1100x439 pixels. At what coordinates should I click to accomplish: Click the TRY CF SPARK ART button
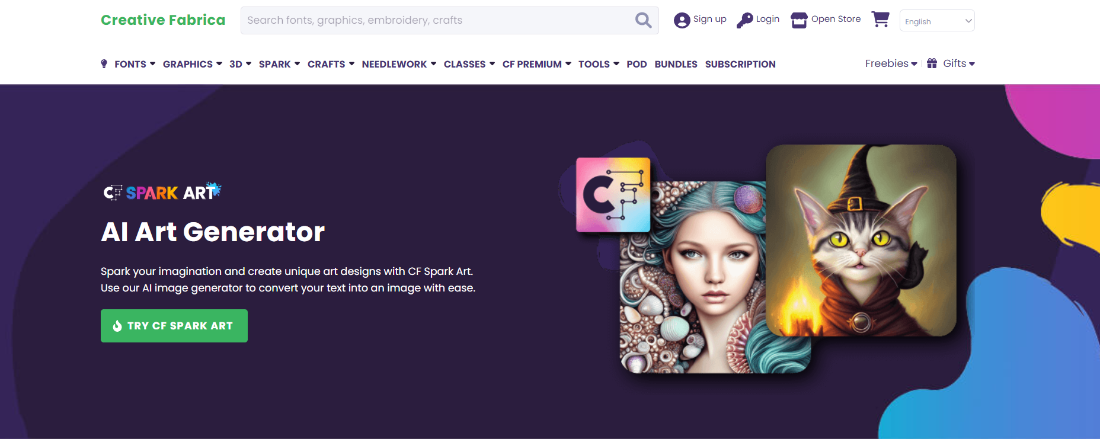click(x=174, y=326)
